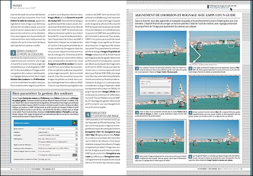Toggle the use system monitor profile checkbox

39,142
